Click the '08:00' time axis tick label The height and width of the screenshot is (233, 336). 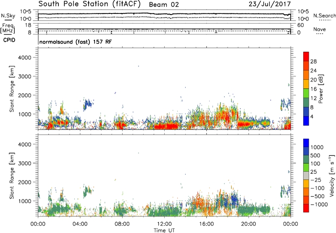(x=122, y=224)
